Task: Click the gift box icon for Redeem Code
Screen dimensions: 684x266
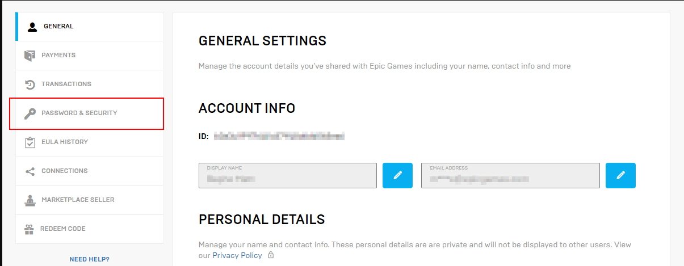Action: [x=30, y=229]
